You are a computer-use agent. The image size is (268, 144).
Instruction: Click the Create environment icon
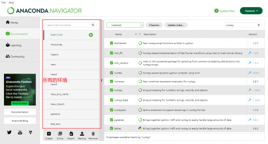click(49, 134)
